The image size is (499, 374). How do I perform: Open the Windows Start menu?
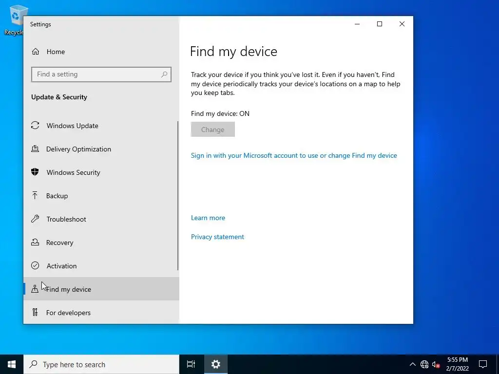(x=12, y=364)
